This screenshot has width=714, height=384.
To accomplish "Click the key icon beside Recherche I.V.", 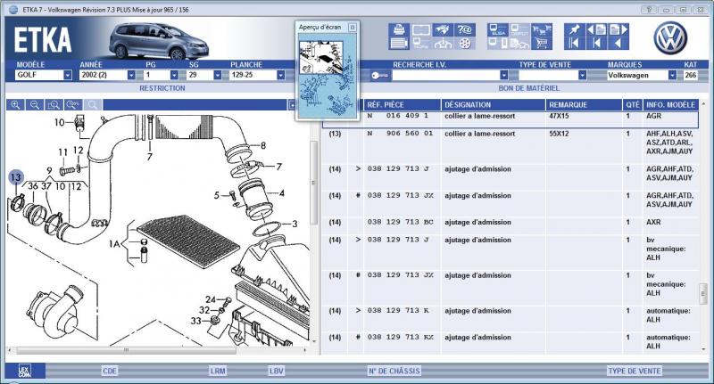I will [378, 76].
